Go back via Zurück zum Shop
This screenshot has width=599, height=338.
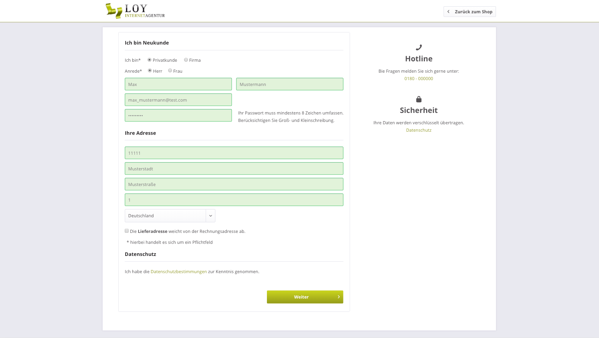[470, 12]
